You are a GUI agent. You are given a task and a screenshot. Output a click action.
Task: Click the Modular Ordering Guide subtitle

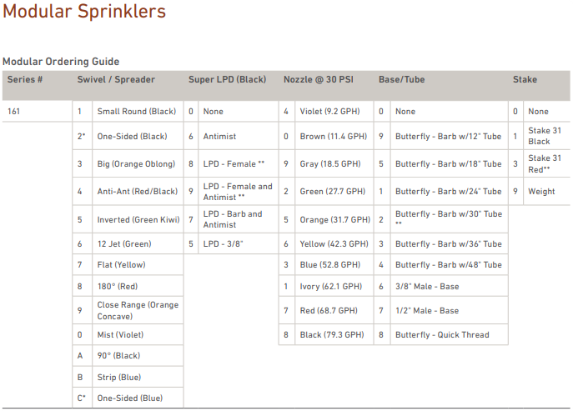pyautogui.click(x=61, y=62)
